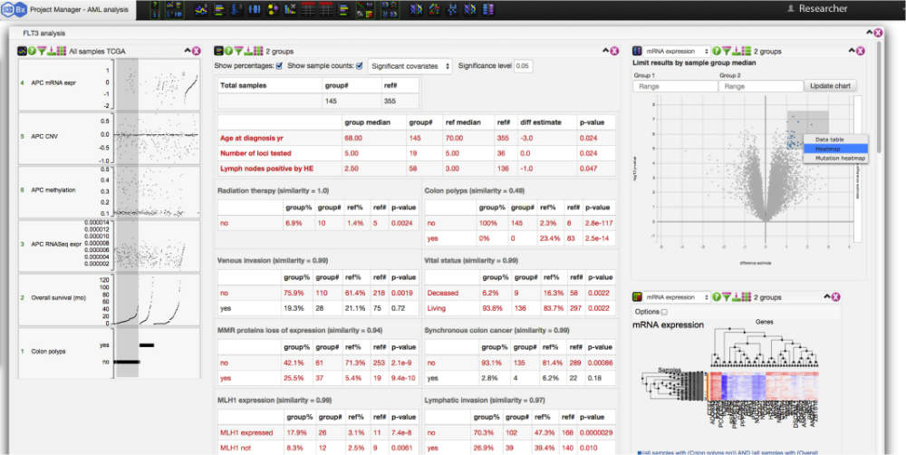This screenshot has width=906, height=455.
Task: Toggle the Show percentages checkbox
Action: 279,66
